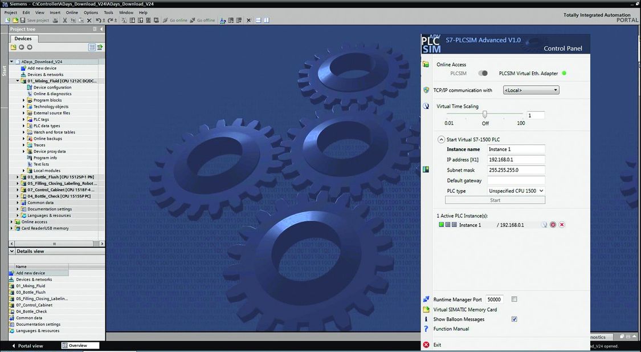The image size is (641, 352).
Task: Expand the 03_Bottle_Flush device node
Action: (x=18, y=177)
